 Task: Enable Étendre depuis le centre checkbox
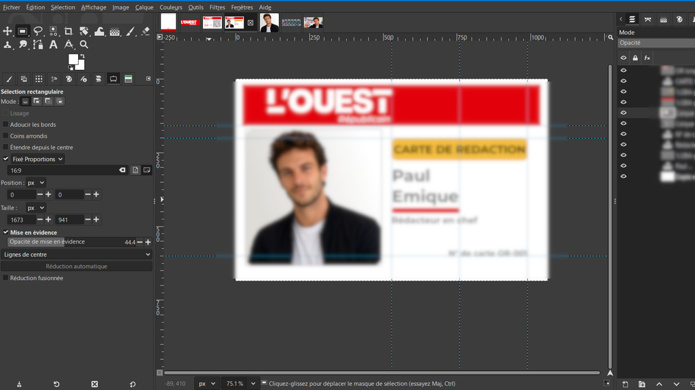tap(5, 147)
